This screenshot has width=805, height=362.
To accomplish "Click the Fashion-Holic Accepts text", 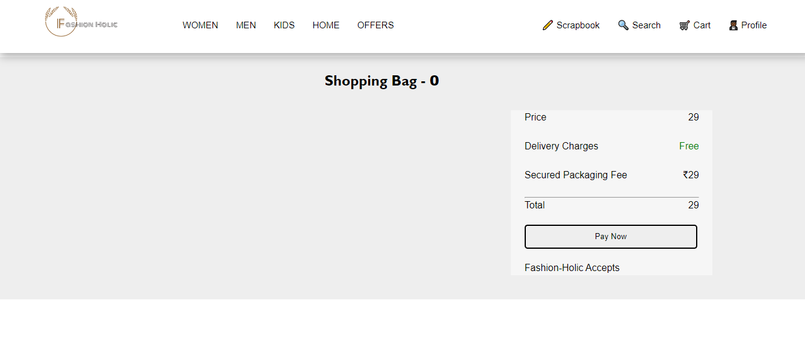I will 572,267.
